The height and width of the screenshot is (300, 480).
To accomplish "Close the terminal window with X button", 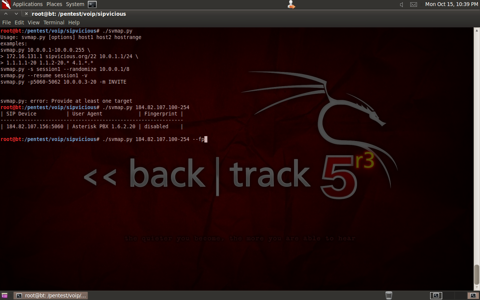I will 26,14.
